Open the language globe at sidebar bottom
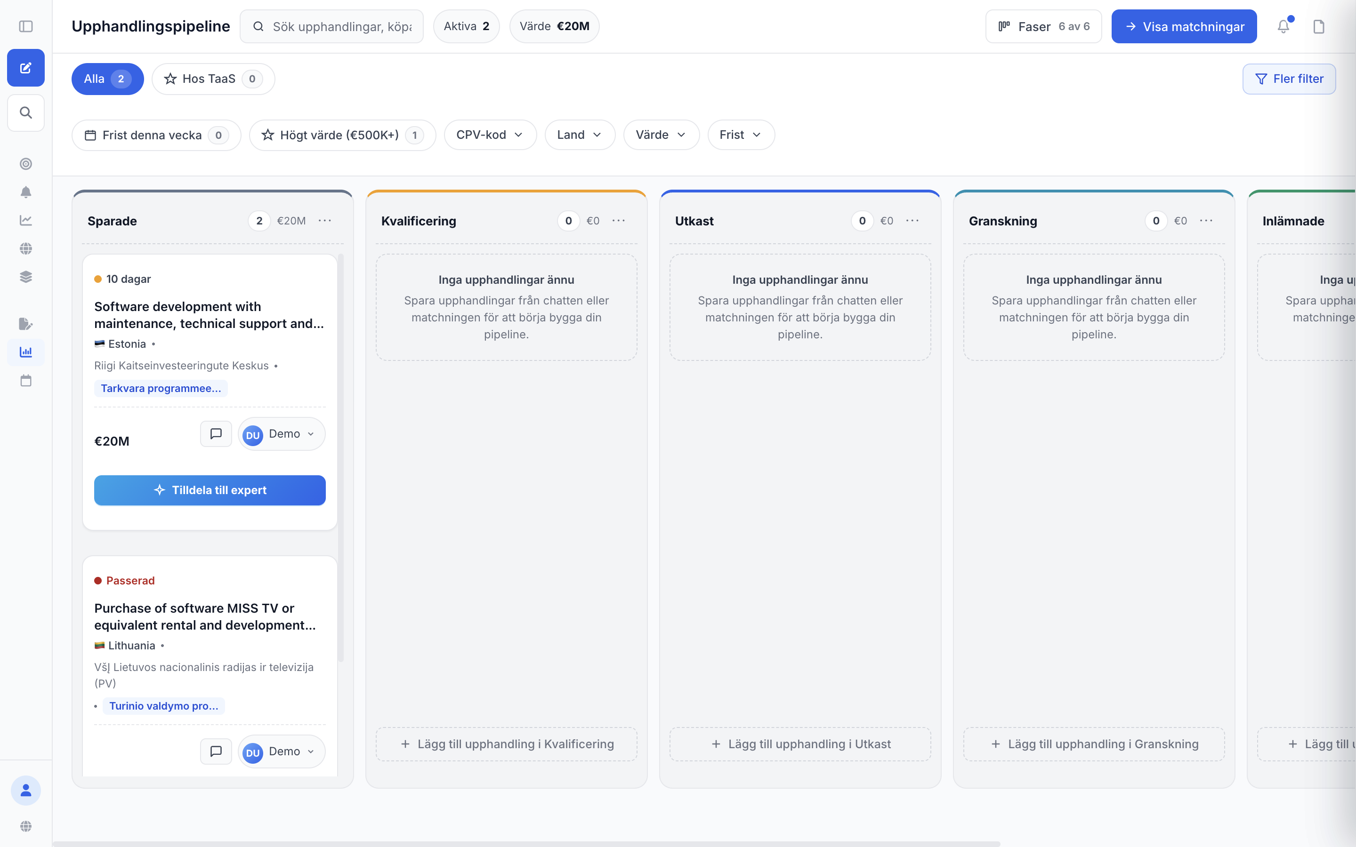Image resolution: width=1356 pixels, height=847 pixels. tap(26, 826)
